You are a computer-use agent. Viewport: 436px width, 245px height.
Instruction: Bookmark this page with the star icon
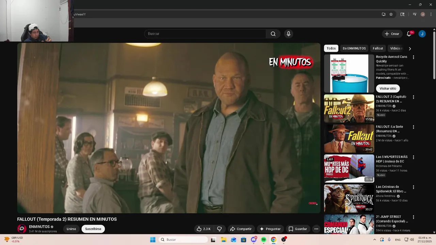(x=391, y=14)
